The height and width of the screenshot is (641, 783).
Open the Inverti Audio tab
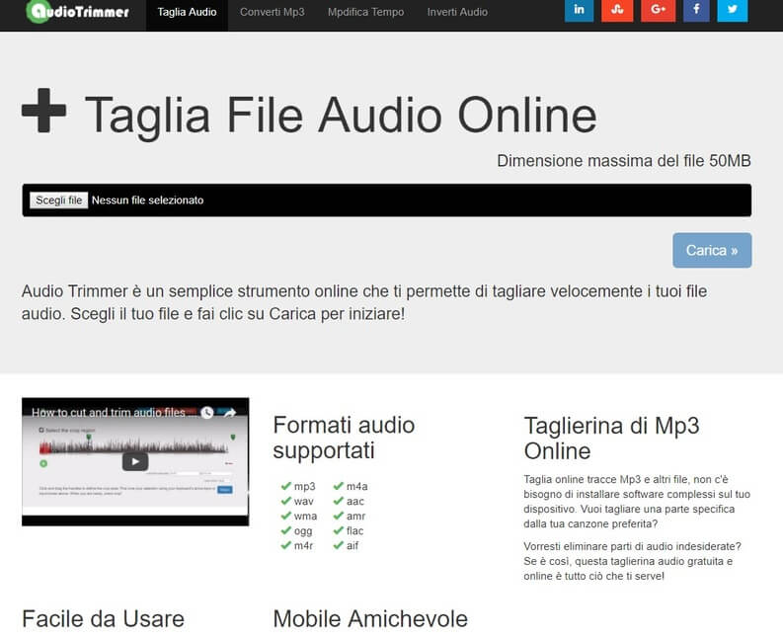pyautogui.click(x=457, y=12)
